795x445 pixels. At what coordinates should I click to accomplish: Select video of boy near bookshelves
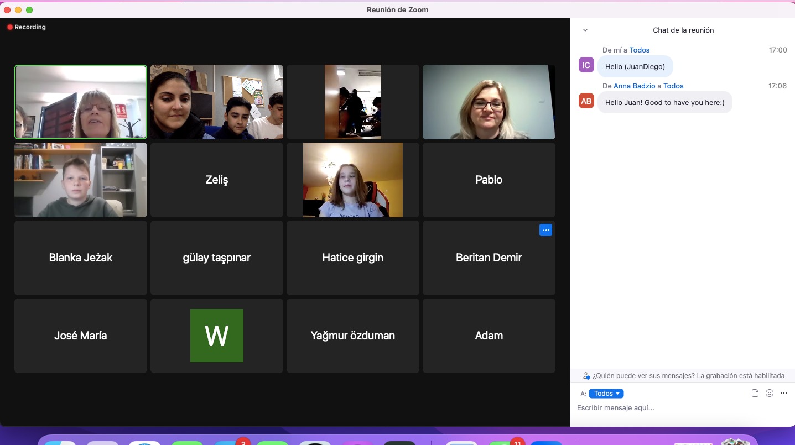[x=81, y=180]
